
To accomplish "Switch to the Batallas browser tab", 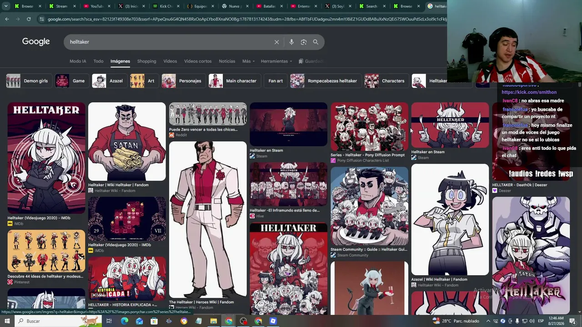I will pyautogui.click(x=270, y=6).
